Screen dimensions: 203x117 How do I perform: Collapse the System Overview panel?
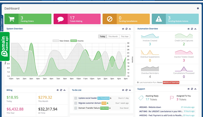tap(130, 29)
